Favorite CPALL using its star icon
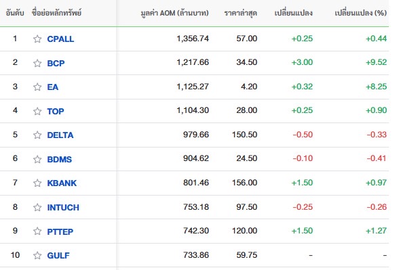Image resolution: width=399 pixels, height=270 pixels. [37, 39]
